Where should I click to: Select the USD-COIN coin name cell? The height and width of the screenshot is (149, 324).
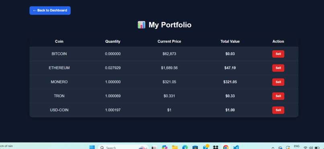(59, 110)
